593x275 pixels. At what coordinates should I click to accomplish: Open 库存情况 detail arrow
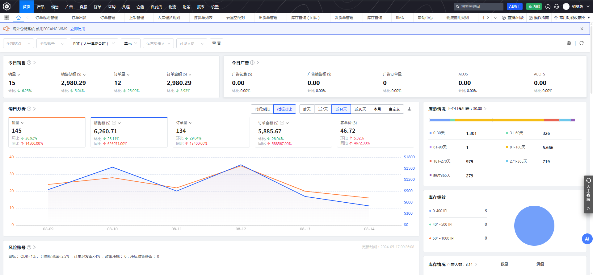click(476, 264)
